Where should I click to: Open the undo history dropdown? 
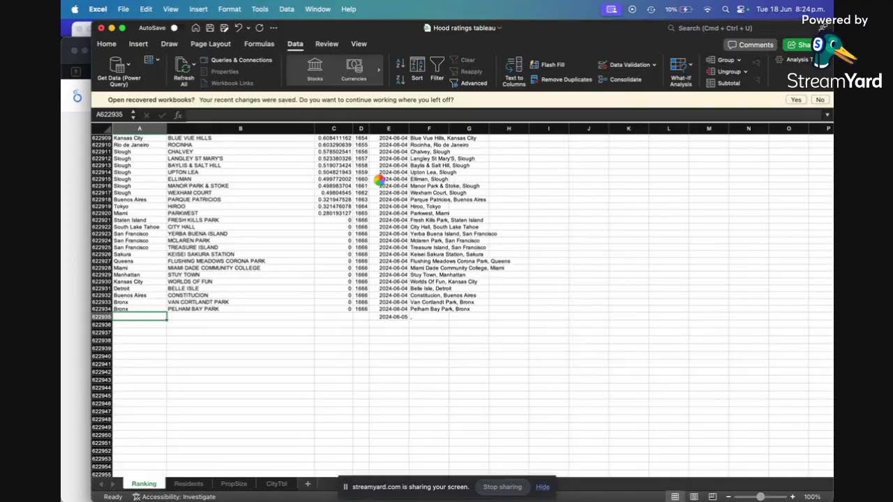(x=248, y=28)
